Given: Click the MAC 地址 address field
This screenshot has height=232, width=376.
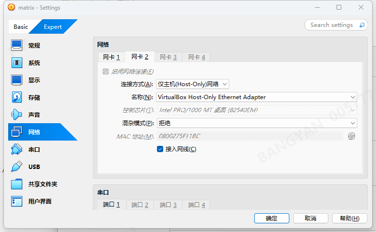Looking at the screenshot, I should tap(250, 136).
